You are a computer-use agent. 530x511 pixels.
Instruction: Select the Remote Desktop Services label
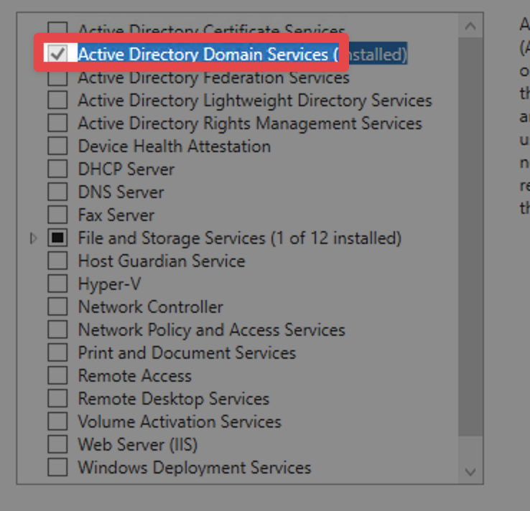pyautogui.click(x=173, y=399)
